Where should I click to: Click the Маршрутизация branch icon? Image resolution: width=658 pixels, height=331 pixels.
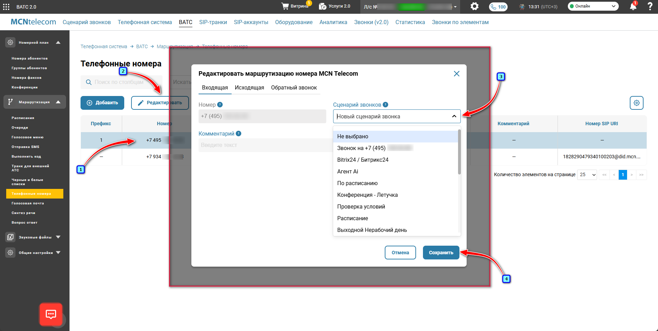pos(10,102)
